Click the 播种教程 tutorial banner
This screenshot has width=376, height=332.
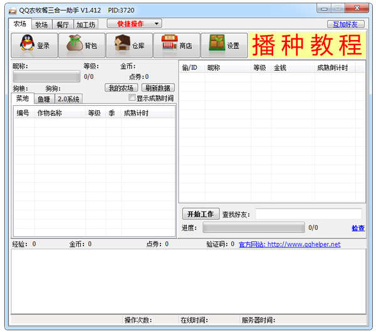[307, 45]
